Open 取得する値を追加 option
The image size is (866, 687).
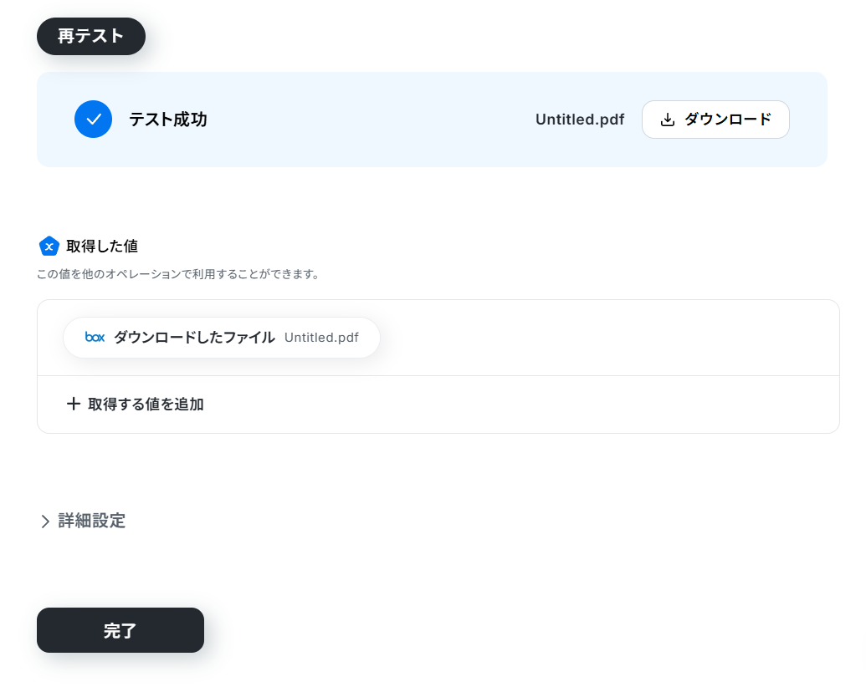(x=136, y=404)
